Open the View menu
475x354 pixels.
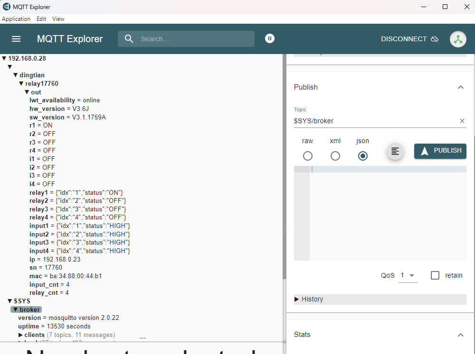58,19
